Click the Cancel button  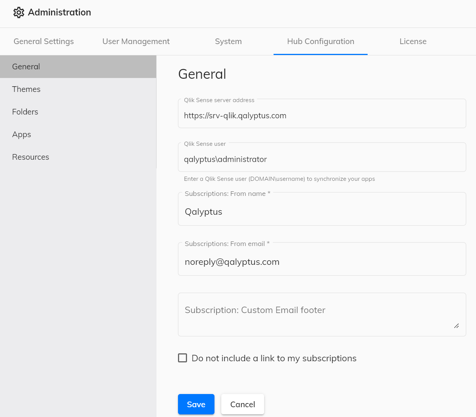click(x=243, y=404)
